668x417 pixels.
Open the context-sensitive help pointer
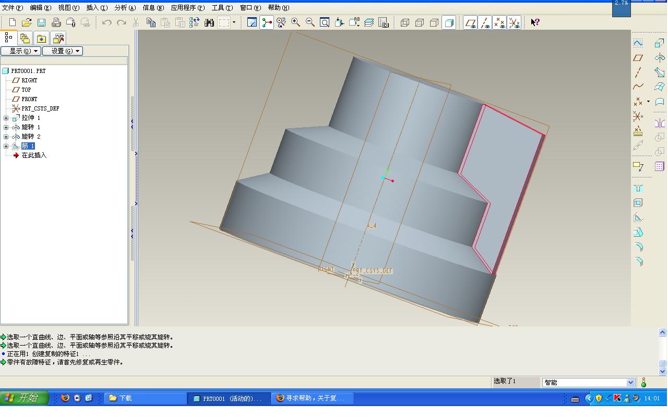coord(535,22)
